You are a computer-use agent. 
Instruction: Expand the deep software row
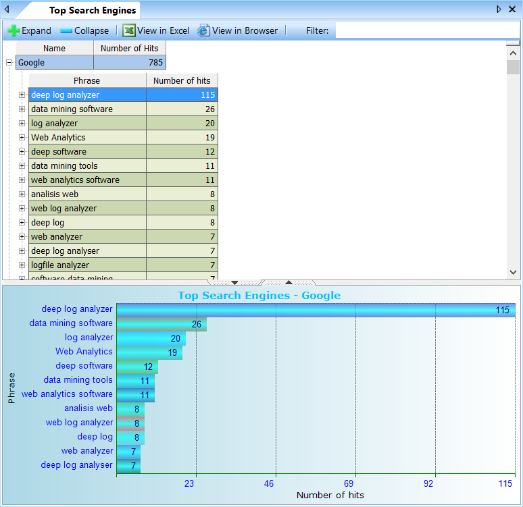(22, 152)
